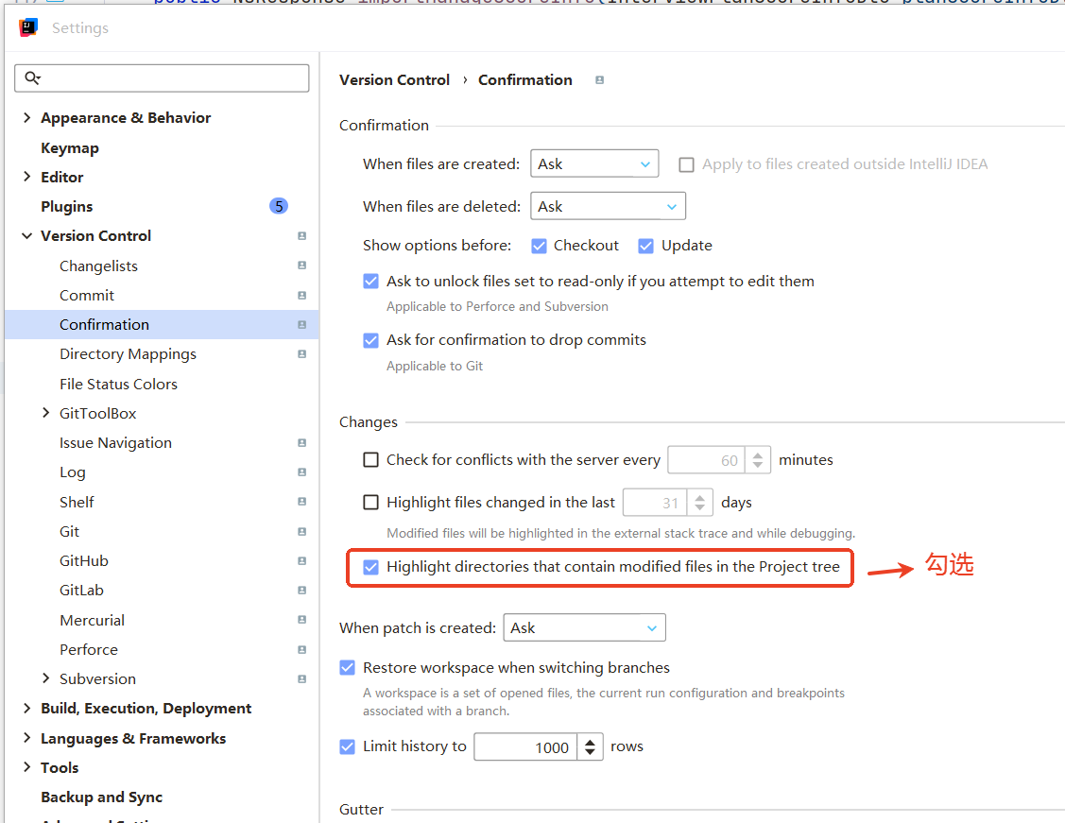Open Issue Navigation settings

pyautogui.click(x=115, y=443)
